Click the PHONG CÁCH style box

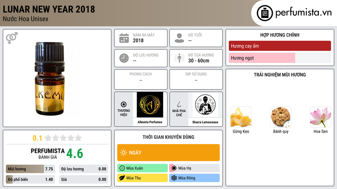click(141, 79)
